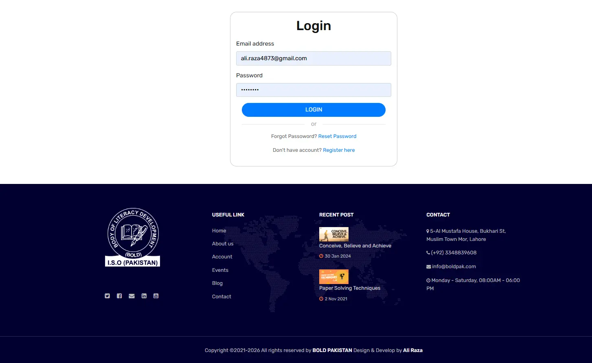The height and width of the screenshot is (363, 592).
Task: Open Contact footer link
Action: 221,297
